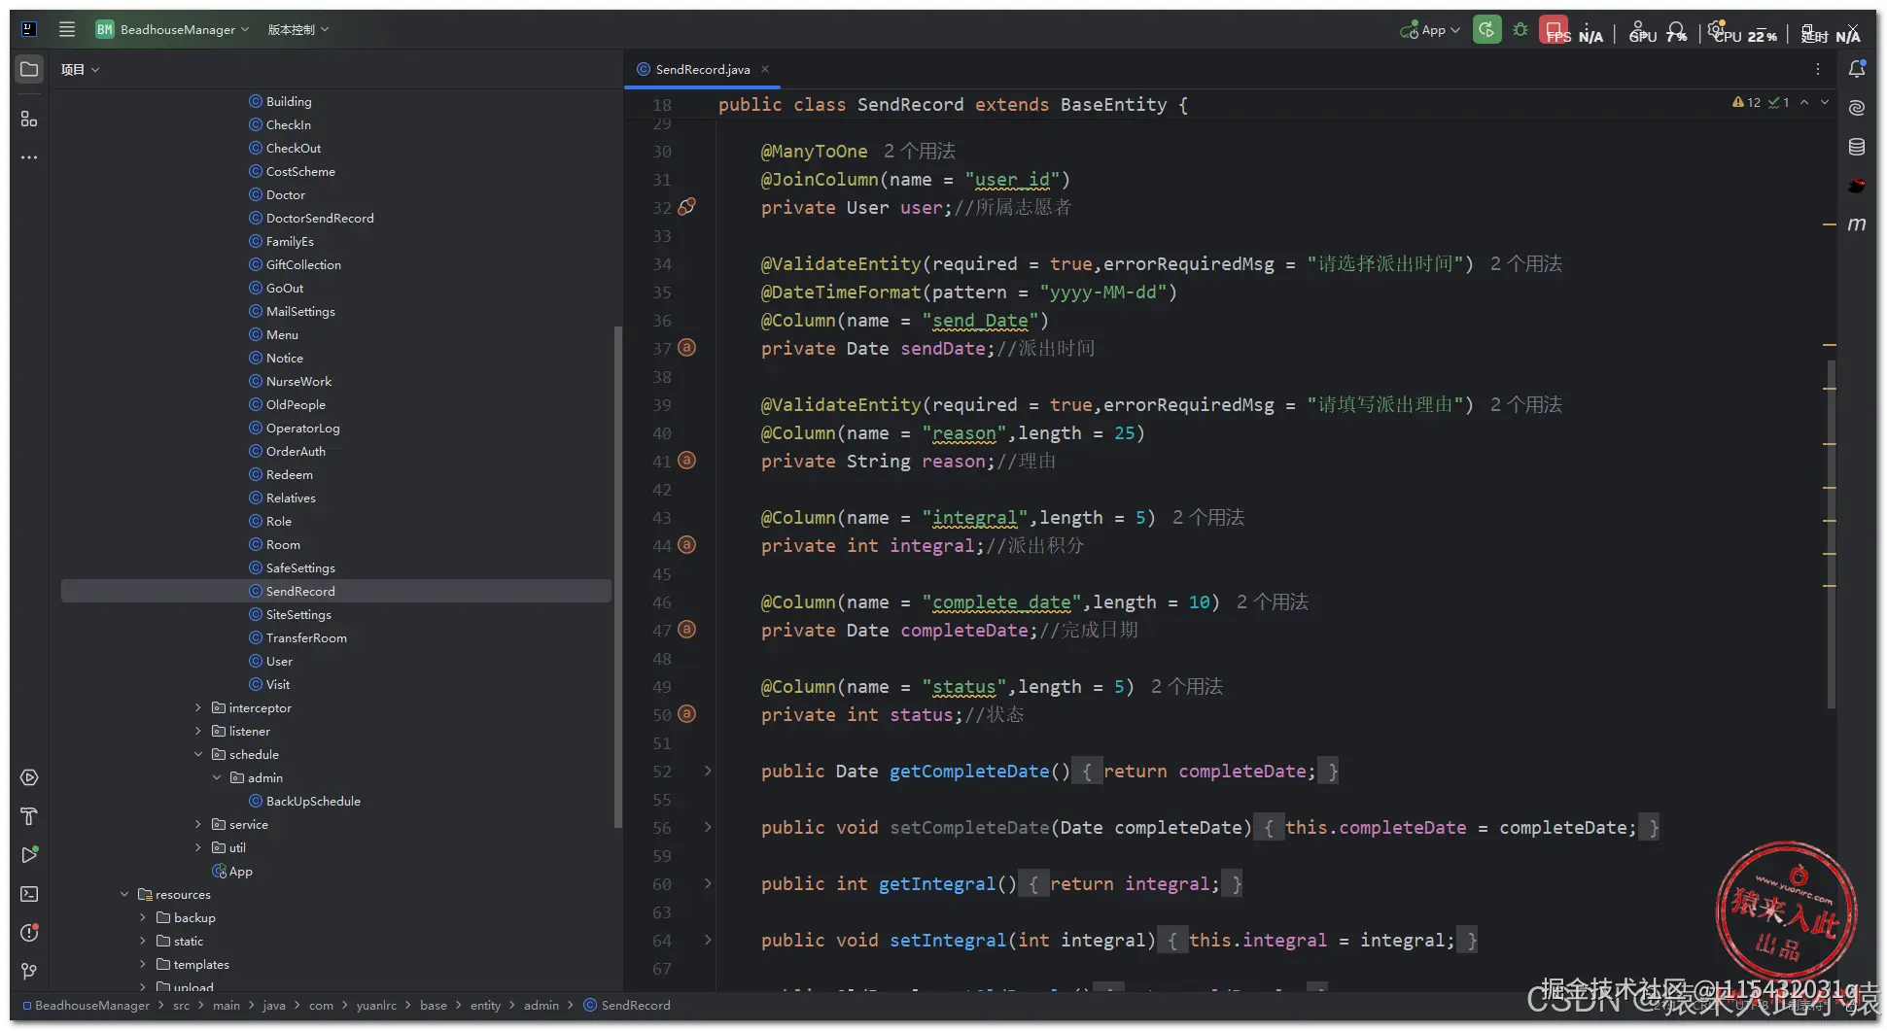Click the SendRecord breadcrumb item

(627, 1005)
